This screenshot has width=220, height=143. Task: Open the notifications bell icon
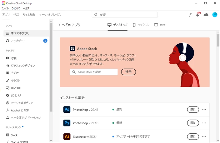click(198, 14)
